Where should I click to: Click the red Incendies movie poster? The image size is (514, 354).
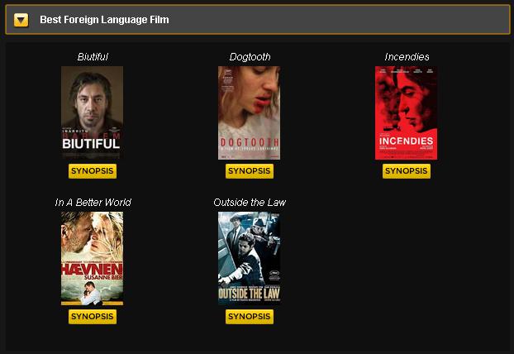pos(406,112)
